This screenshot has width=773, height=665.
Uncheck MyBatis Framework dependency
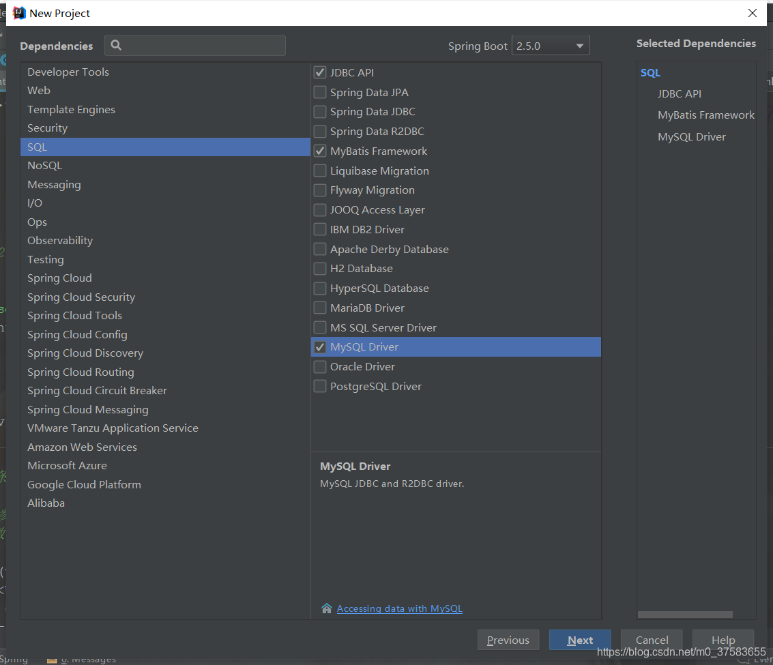click(320, 151)
